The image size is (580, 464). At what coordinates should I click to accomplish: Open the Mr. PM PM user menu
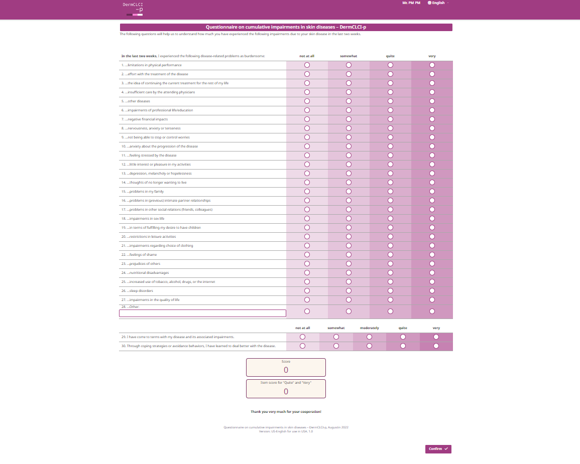(x=411, y=3)
